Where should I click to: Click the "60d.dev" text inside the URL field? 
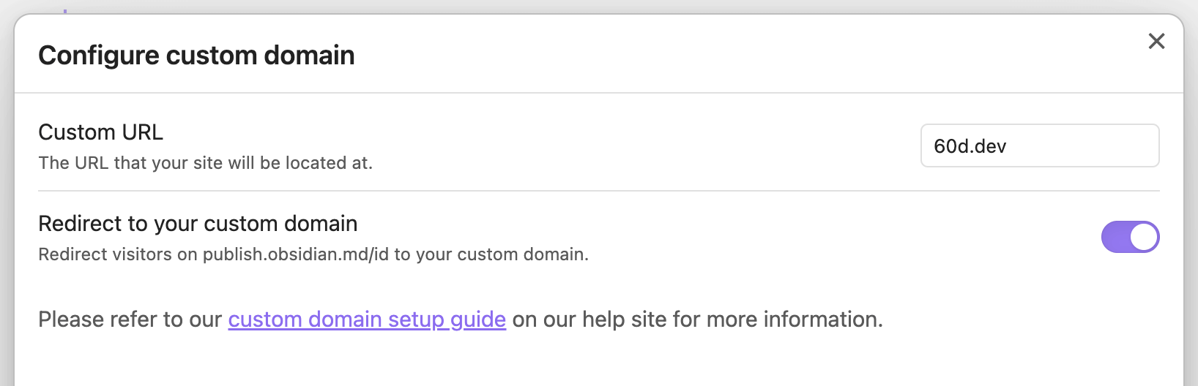click(970, 146)
